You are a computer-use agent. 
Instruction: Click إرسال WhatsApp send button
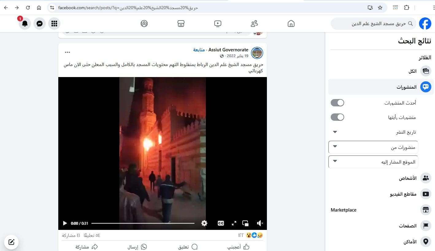point(137,247)
